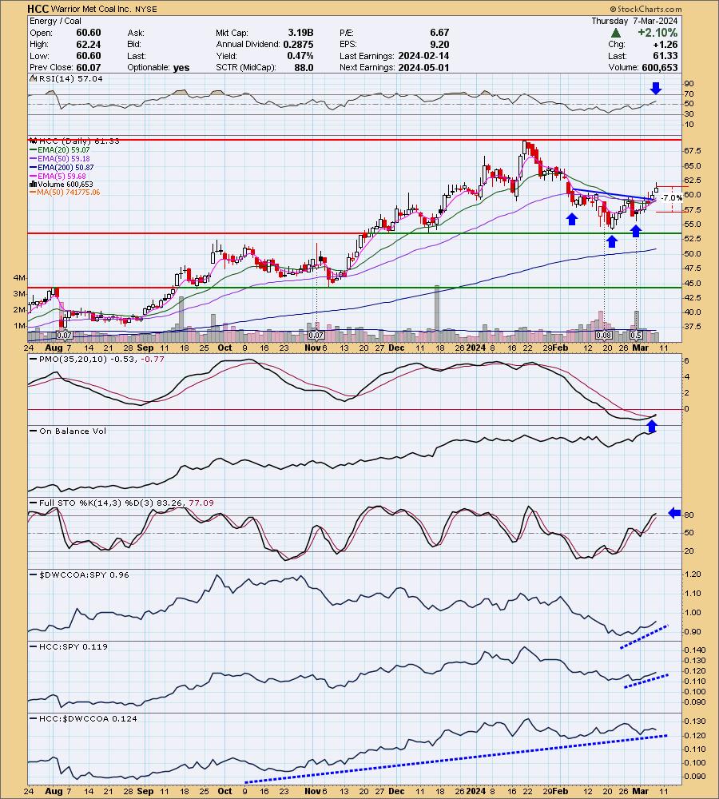Image resolution: width=719 pixels, height=799 pixels.
Task: Click the Optionable yes value
Action: 181,68
